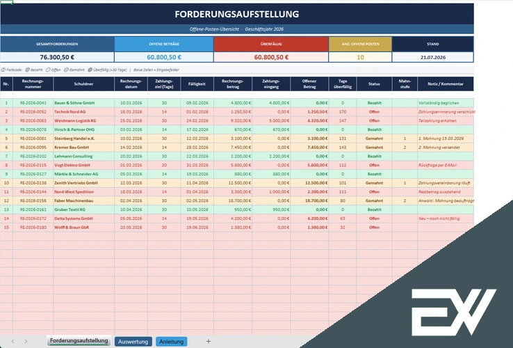Click the Gemahnt legend color dot
The height and width of the screenshot is (348, 513).
click(66, 70)
